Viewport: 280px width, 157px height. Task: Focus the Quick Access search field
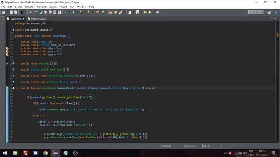coord(255,12)
